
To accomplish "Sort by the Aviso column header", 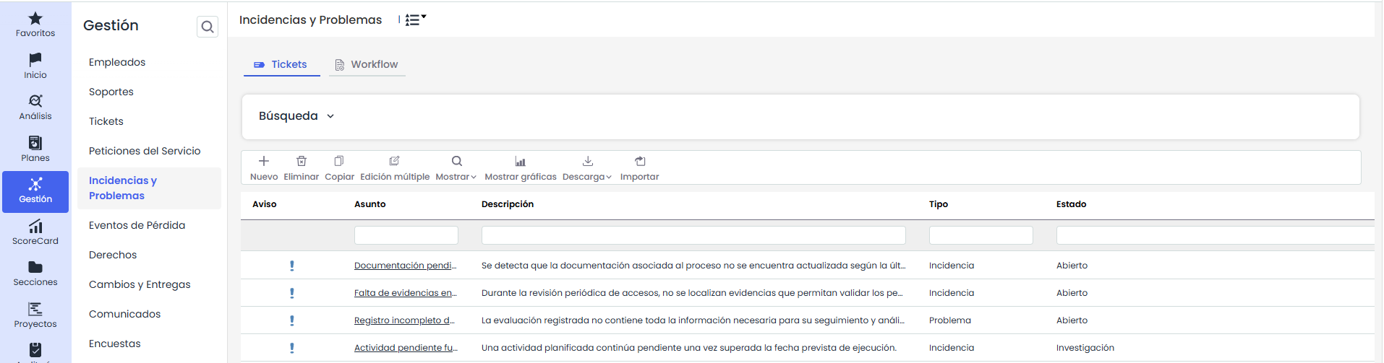I will (265, 204).
